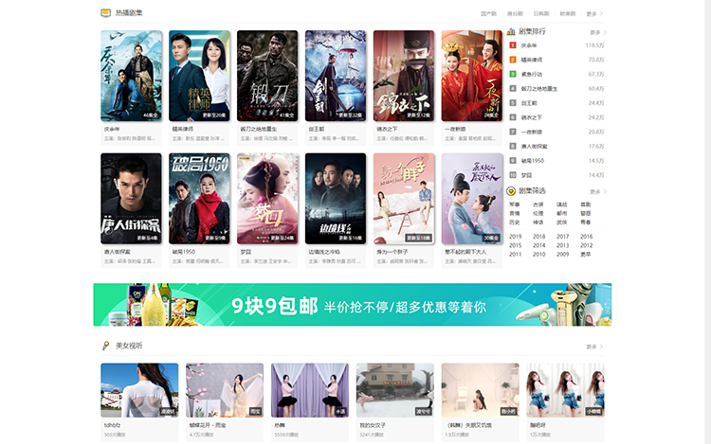This screenshot has height=444, width=711.
Task: Open the 锦衣之下 poster thumbnail
Action: [404, 76]
